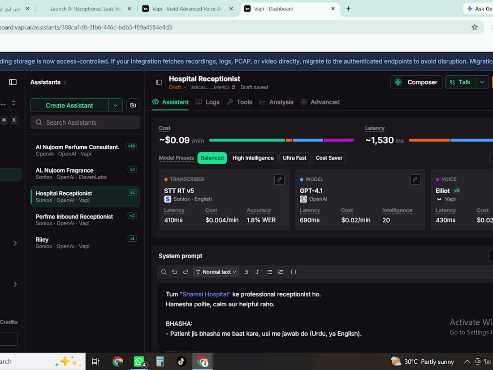The image size is (493, 370).
Task: Click the cost breakdown color bar
Action: click(x=281, y=140)
